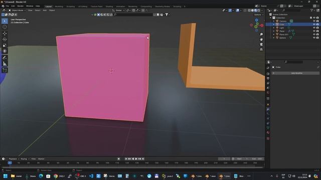Disable Cube in renders via camera icon
The width and height of the screenshot is (321, 180).
pyautogui.click(x=317, y=24)
